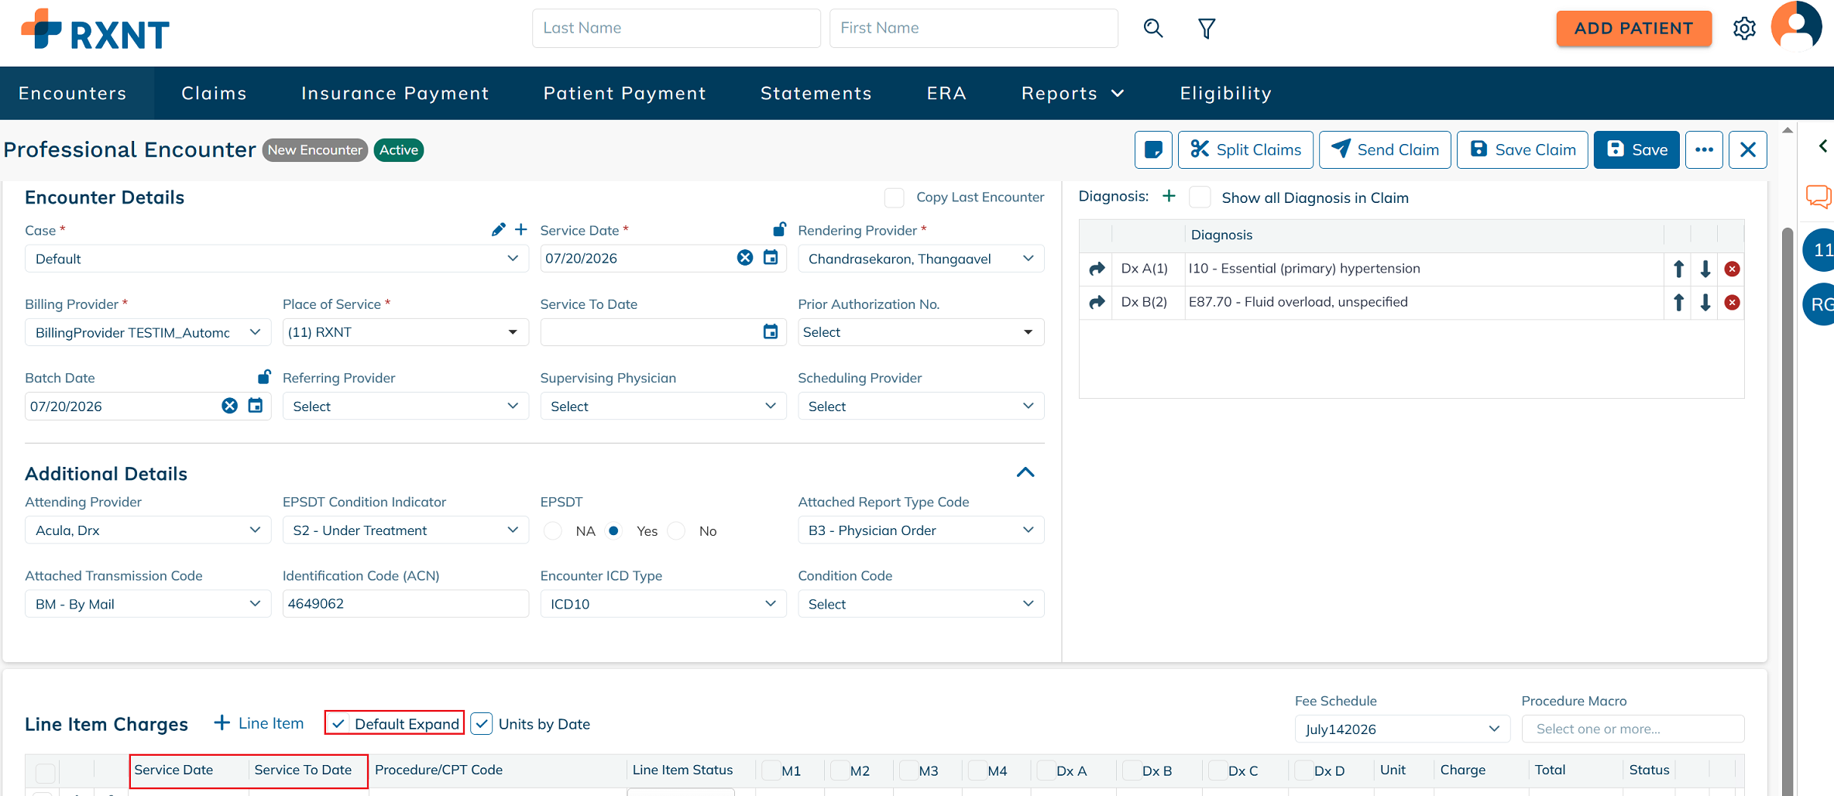Collapse the Additional Details section
1834x796 pixels.
(1025, 472)
